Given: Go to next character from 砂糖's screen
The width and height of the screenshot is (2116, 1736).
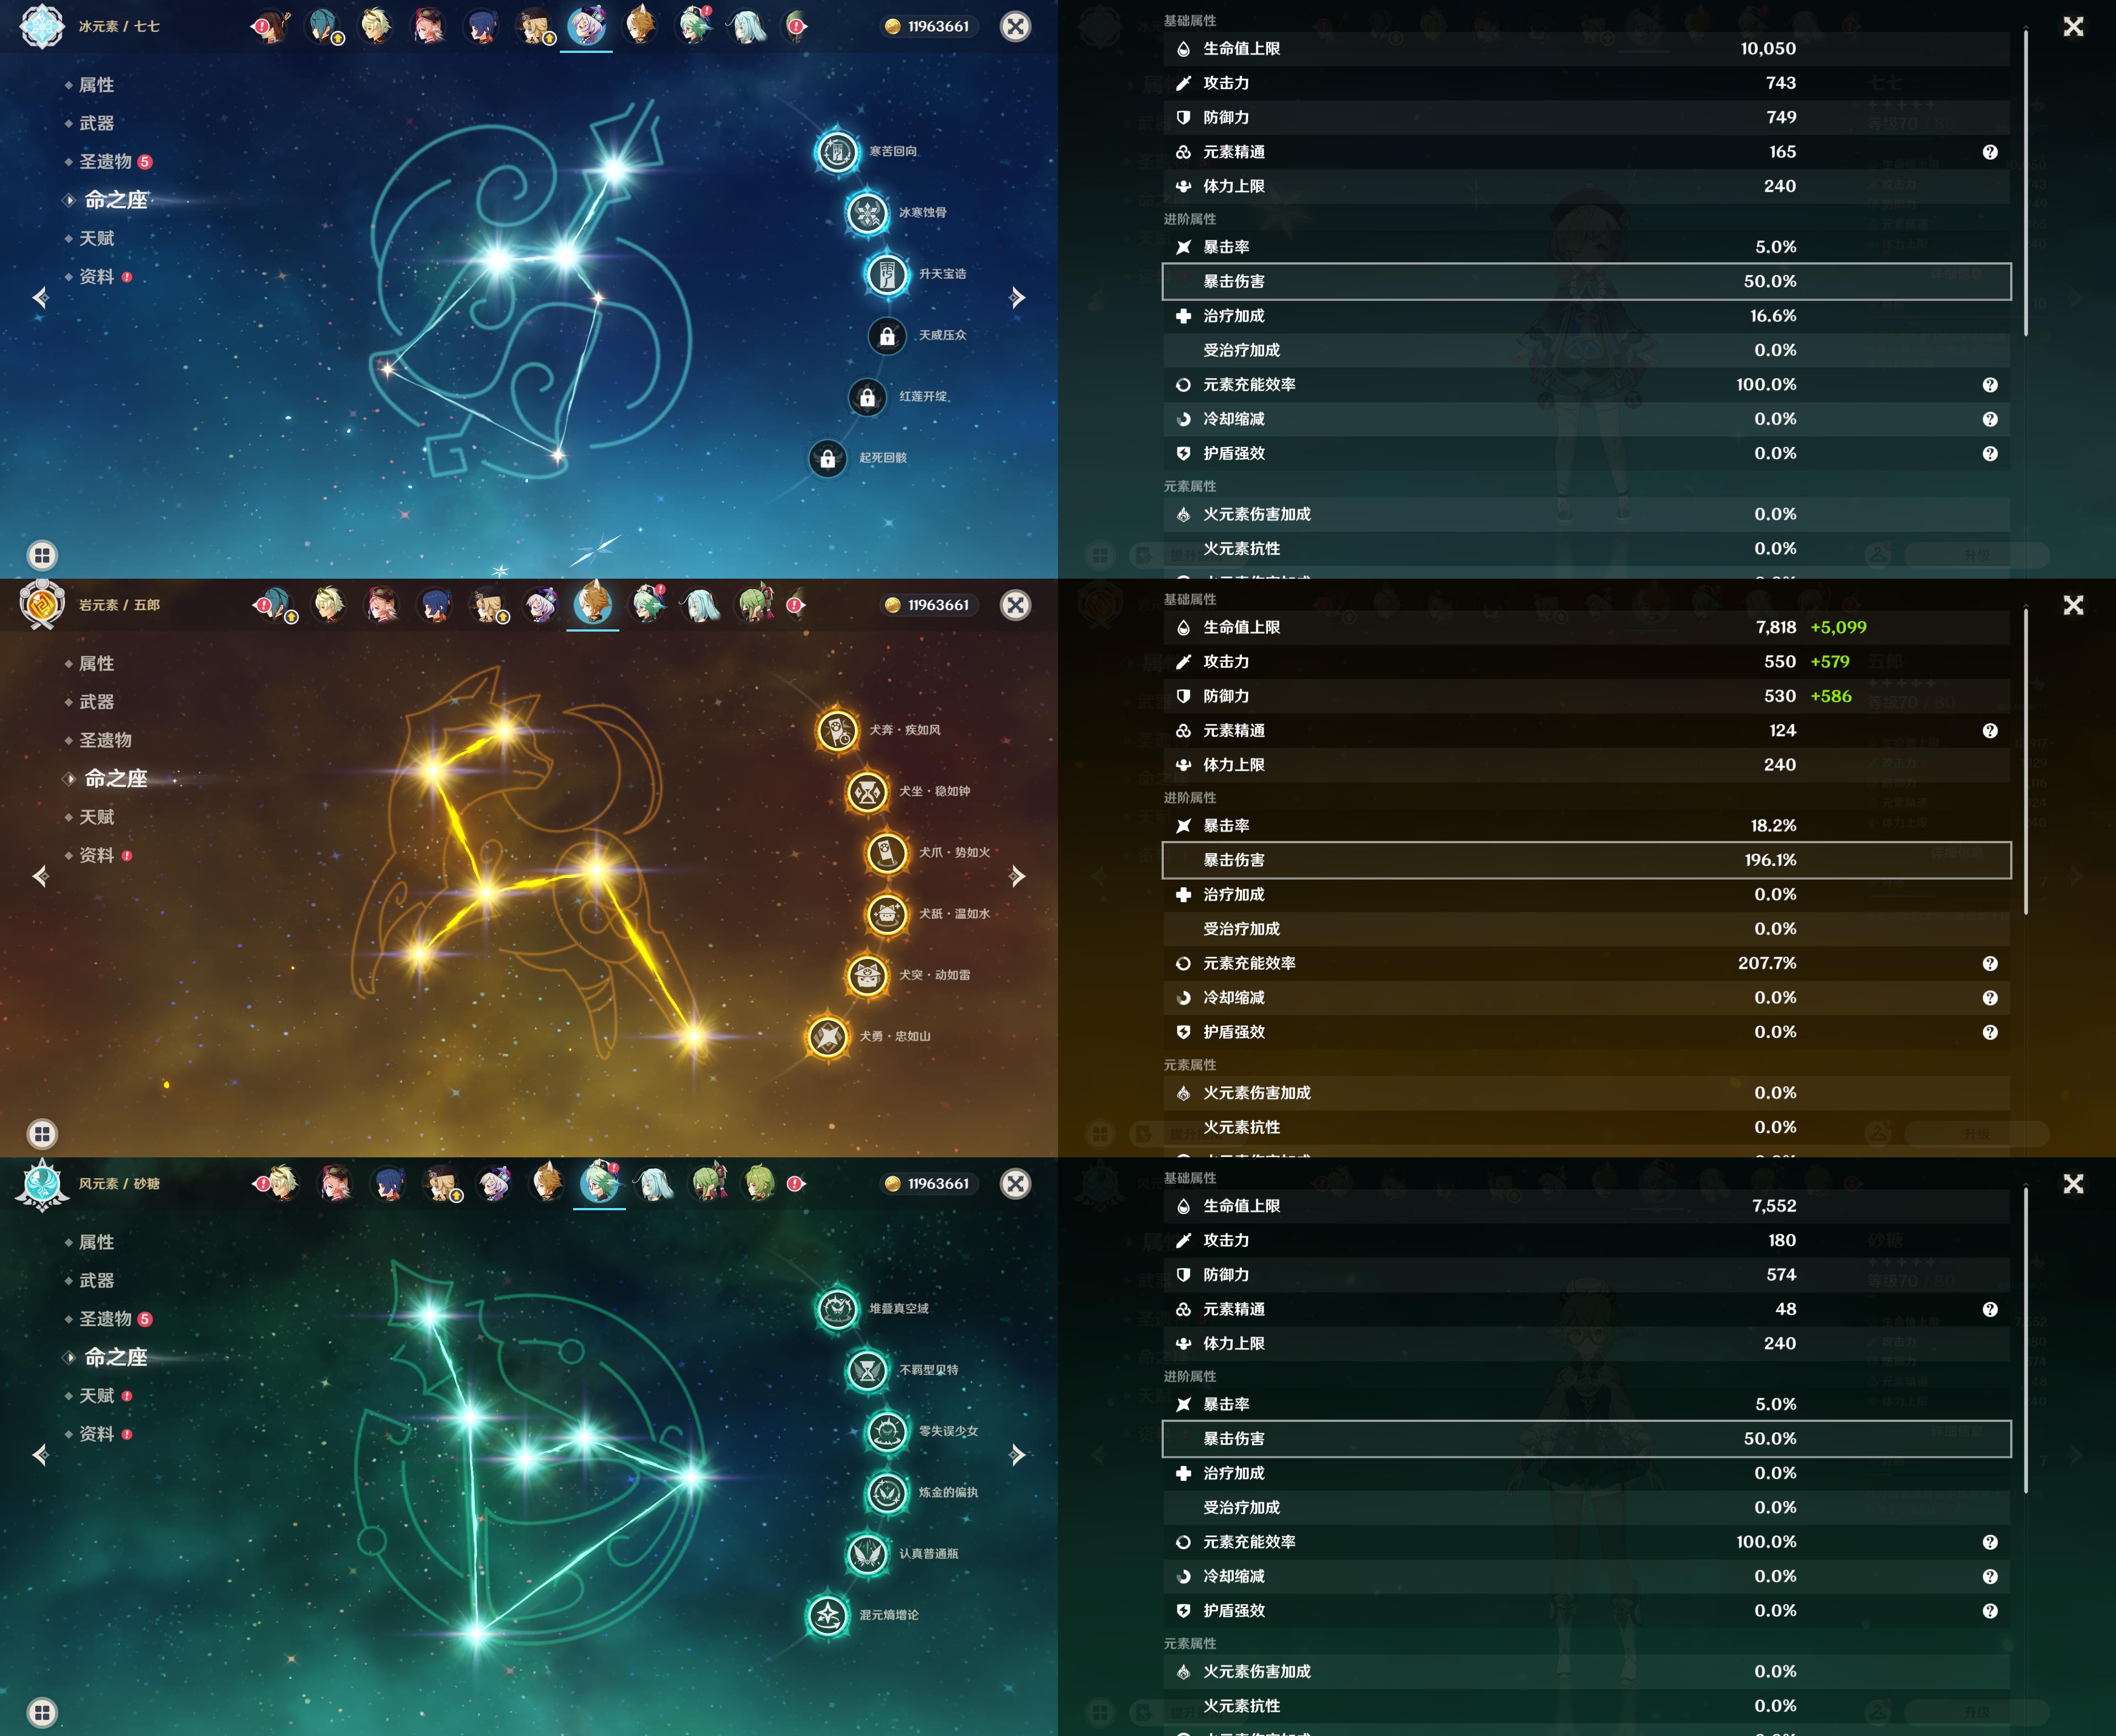Looking at the screenshot, I should coord(1017,1455).
